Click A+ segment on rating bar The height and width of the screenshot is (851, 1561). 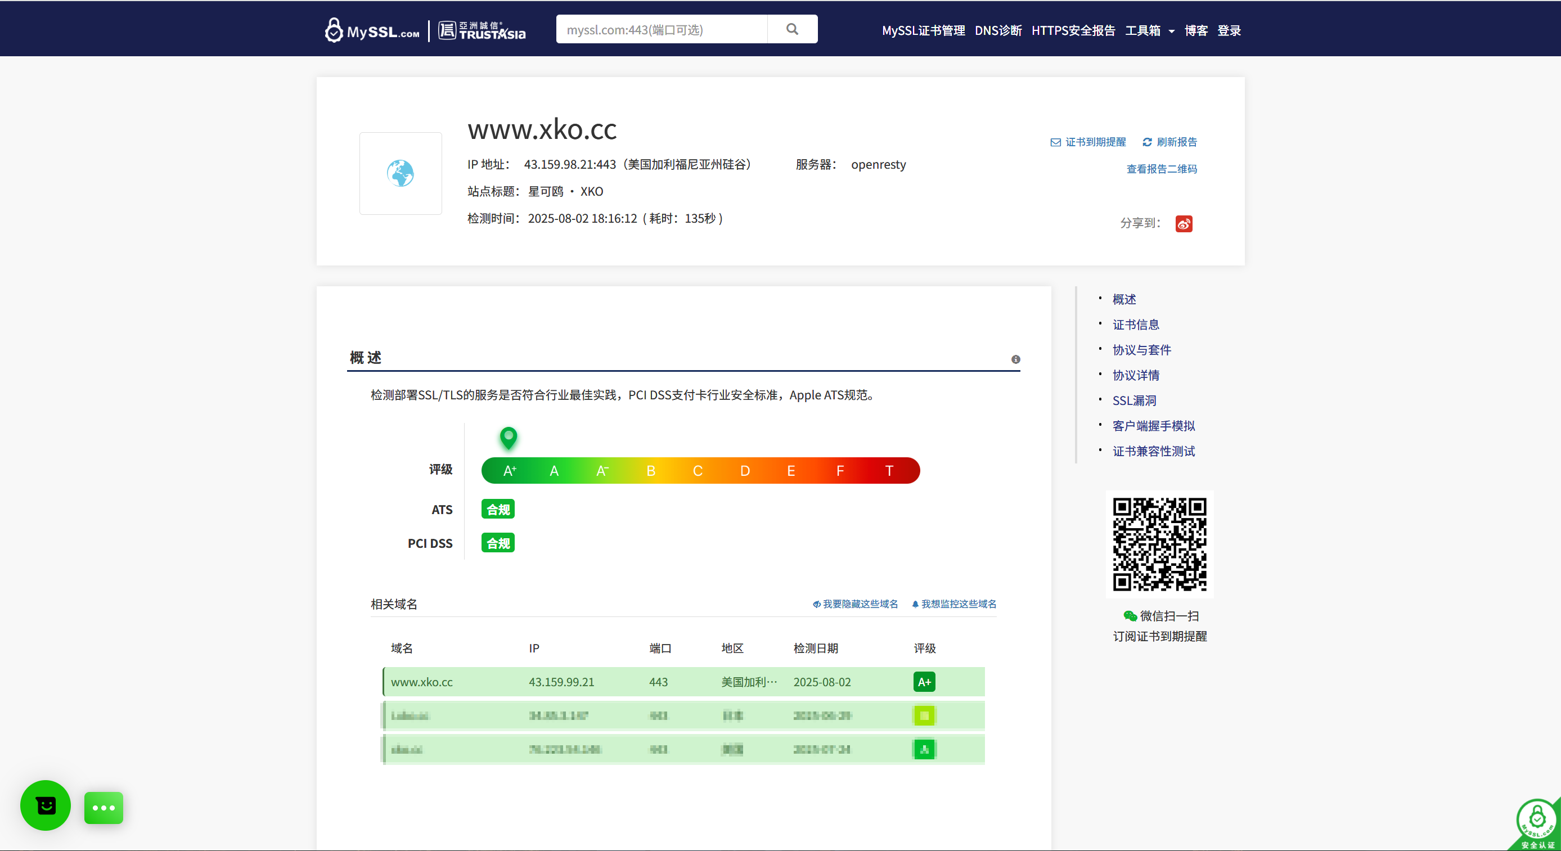510,471
